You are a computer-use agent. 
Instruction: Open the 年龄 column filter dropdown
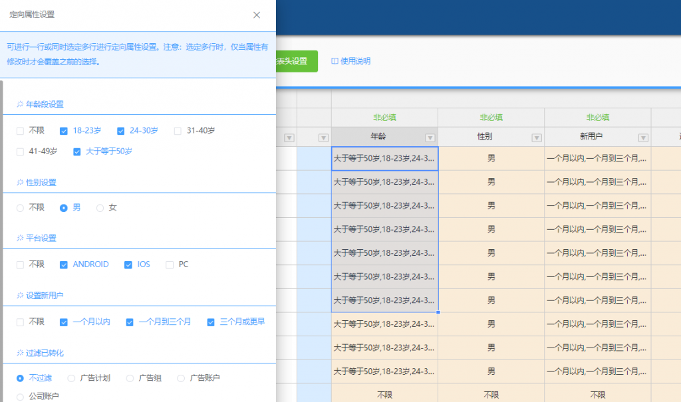(x=430, y=138)
